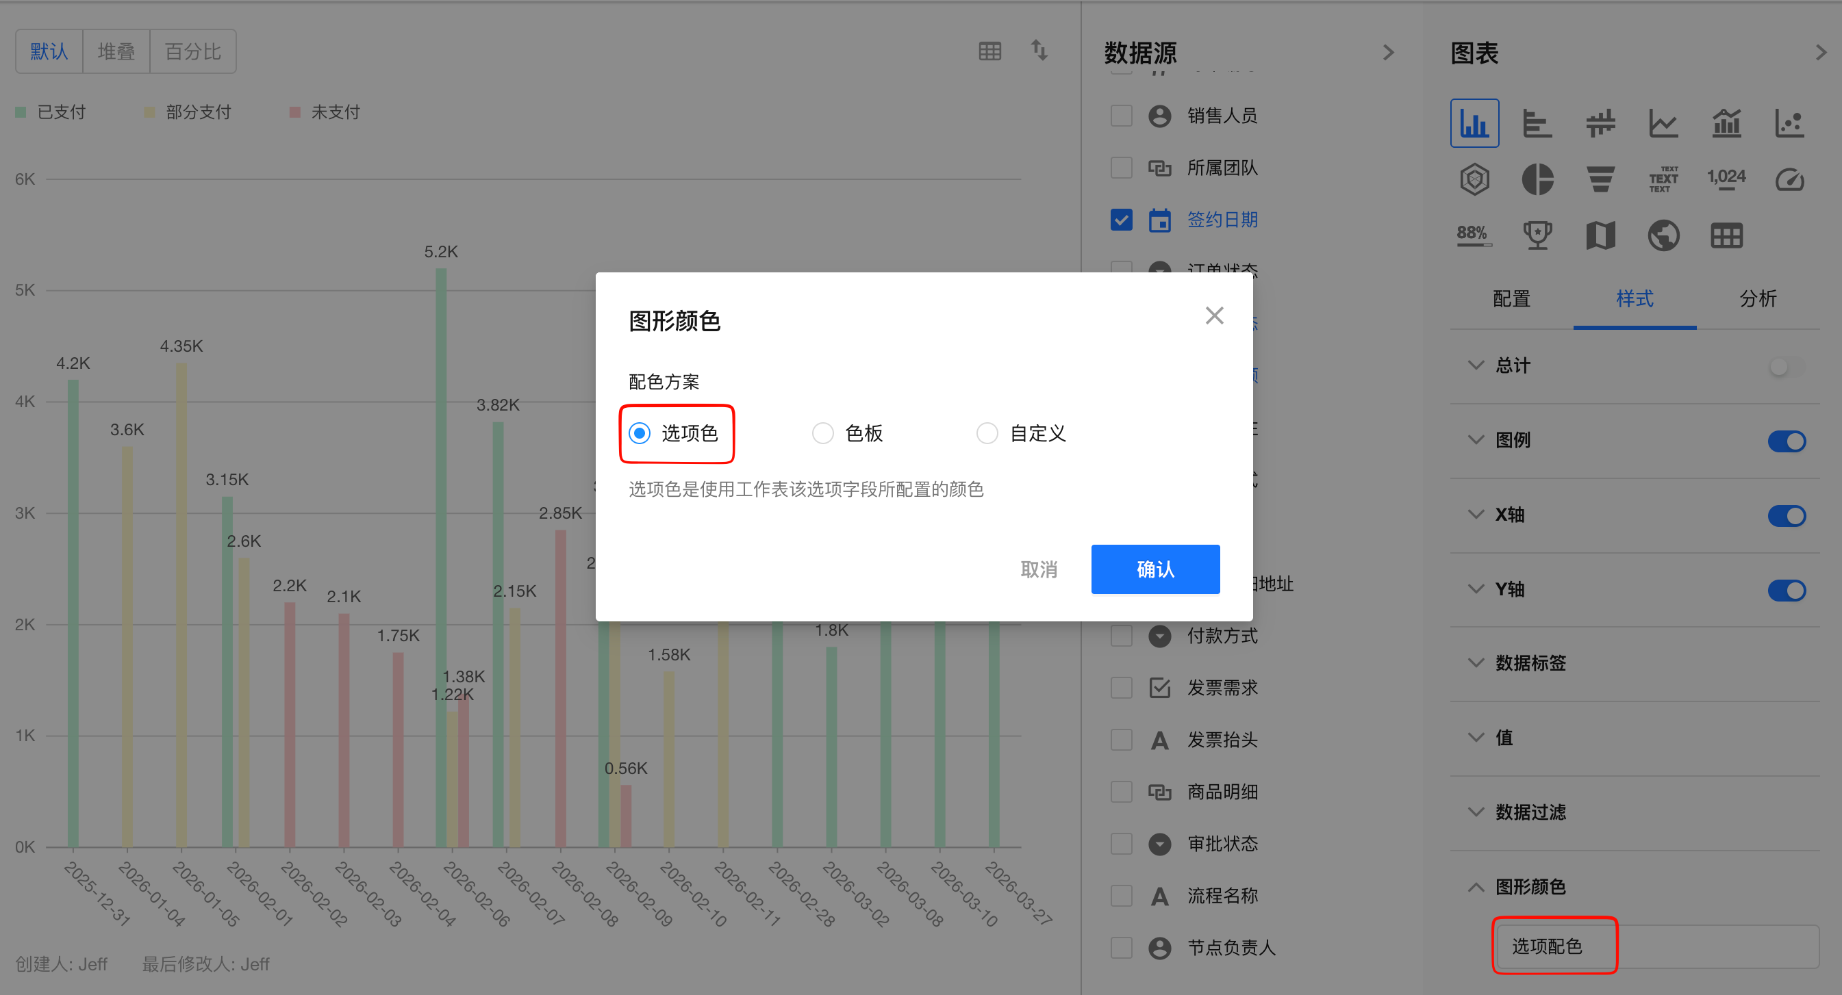
Task: Choose the horizontal bar chart type
Action: 1537,123
